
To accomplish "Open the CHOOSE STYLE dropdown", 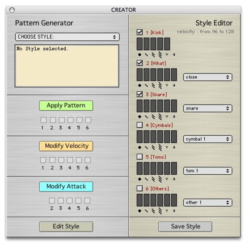I will coord(67,37).
